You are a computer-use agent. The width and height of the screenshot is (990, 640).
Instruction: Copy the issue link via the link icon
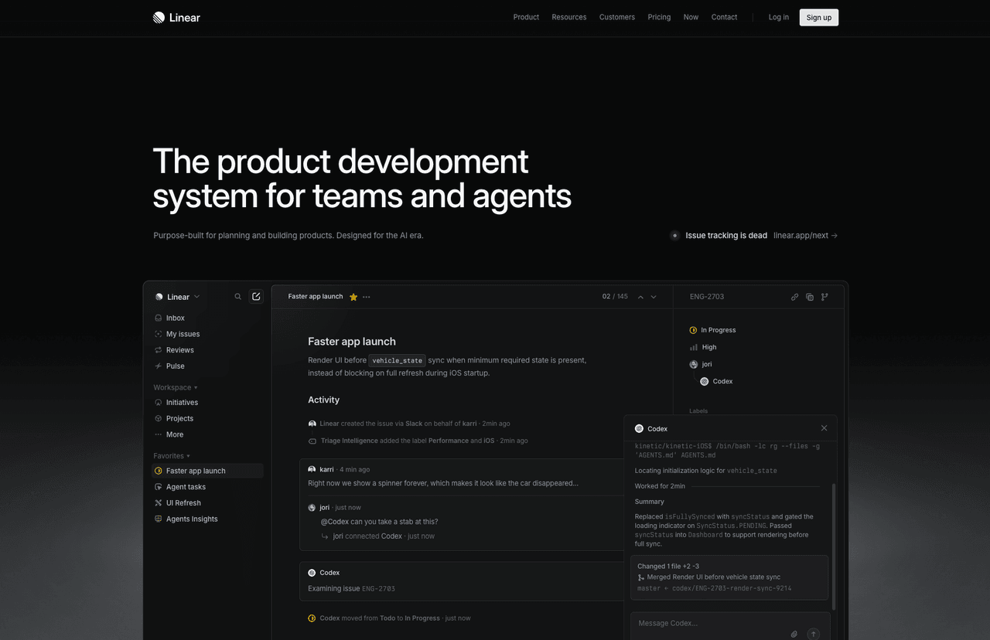point(794,296)
